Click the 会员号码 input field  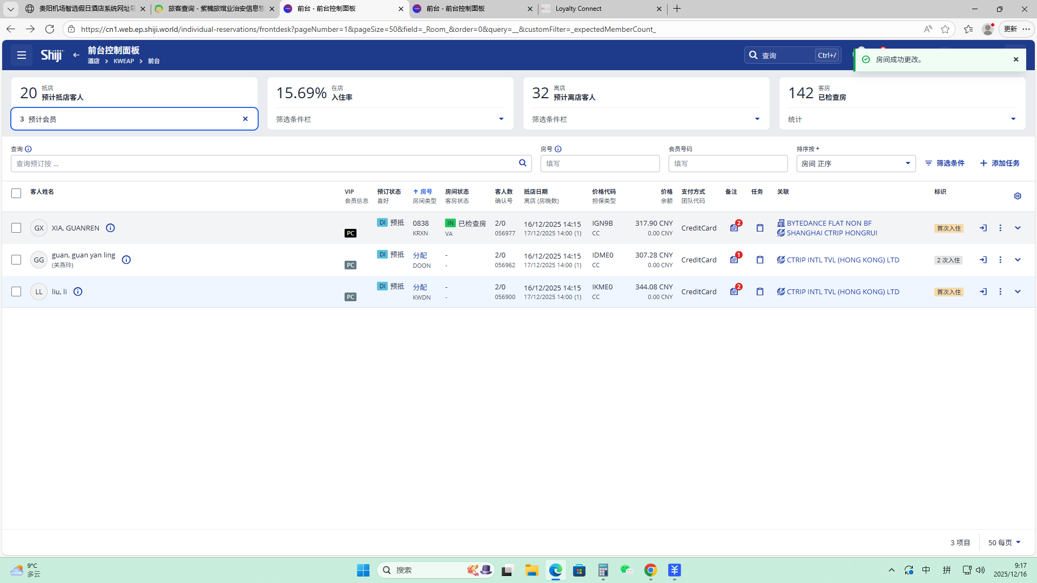tap(728, 164)
